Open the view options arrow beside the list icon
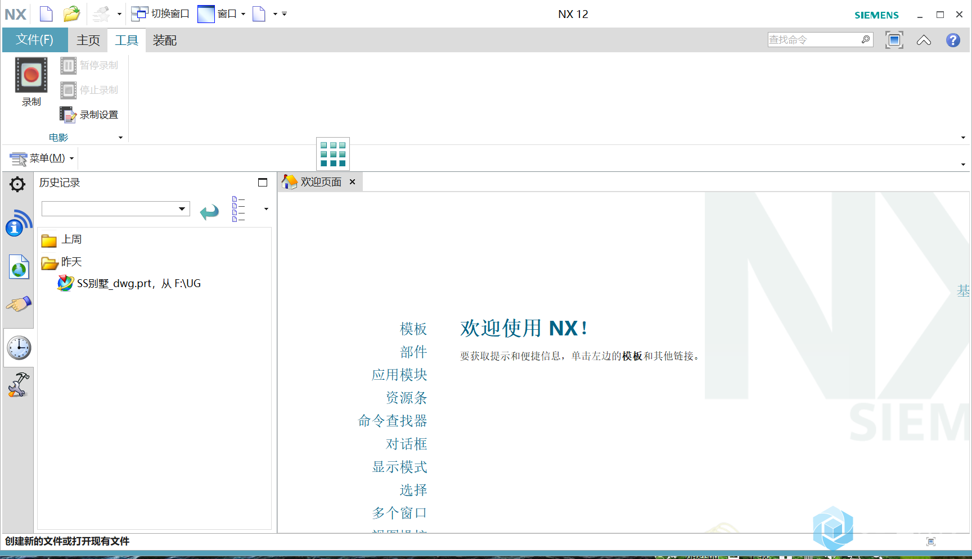The image size is (972, 559). pyautogui.click(x=266, y=209)
